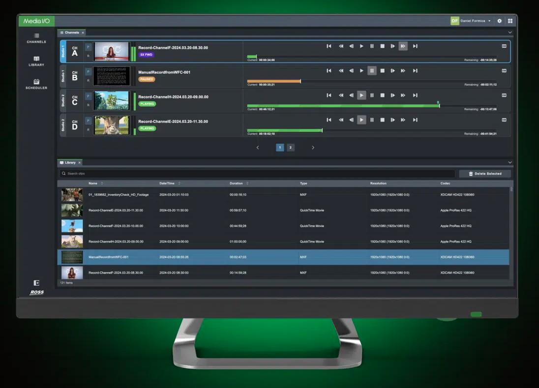
Task: Open the settings gear in top bar
Action: (500, 21)
